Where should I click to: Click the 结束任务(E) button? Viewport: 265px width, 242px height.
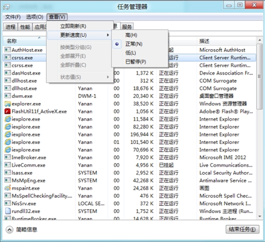(242, 229)
